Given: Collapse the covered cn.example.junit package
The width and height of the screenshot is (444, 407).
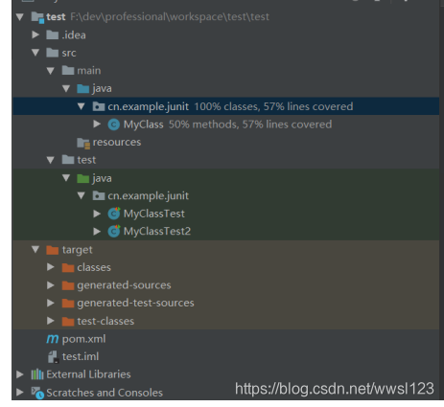Looking at the screenshot, I should point(82,106).
